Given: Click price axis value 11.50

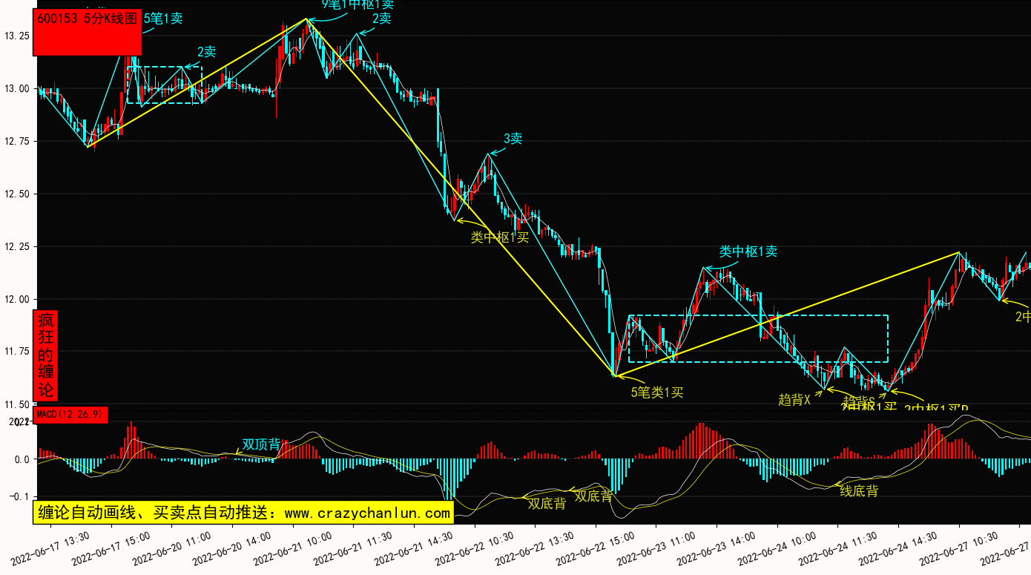Looking at the screenshot, I should (x=16, y=404).
